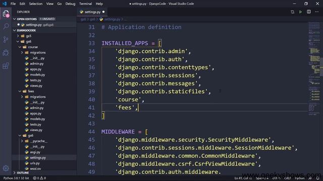Image resolution: width=323 pixels, height=181 pixels.
Task: Open the Explorer view in activity bar
Action: click(6, 14)
